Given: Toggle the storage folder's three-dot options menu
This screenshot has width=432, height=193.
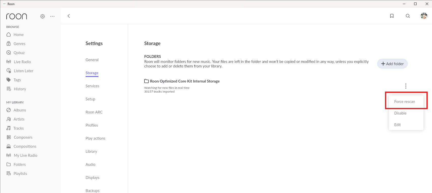Looking at the screenshot, I should click(406, 86).
